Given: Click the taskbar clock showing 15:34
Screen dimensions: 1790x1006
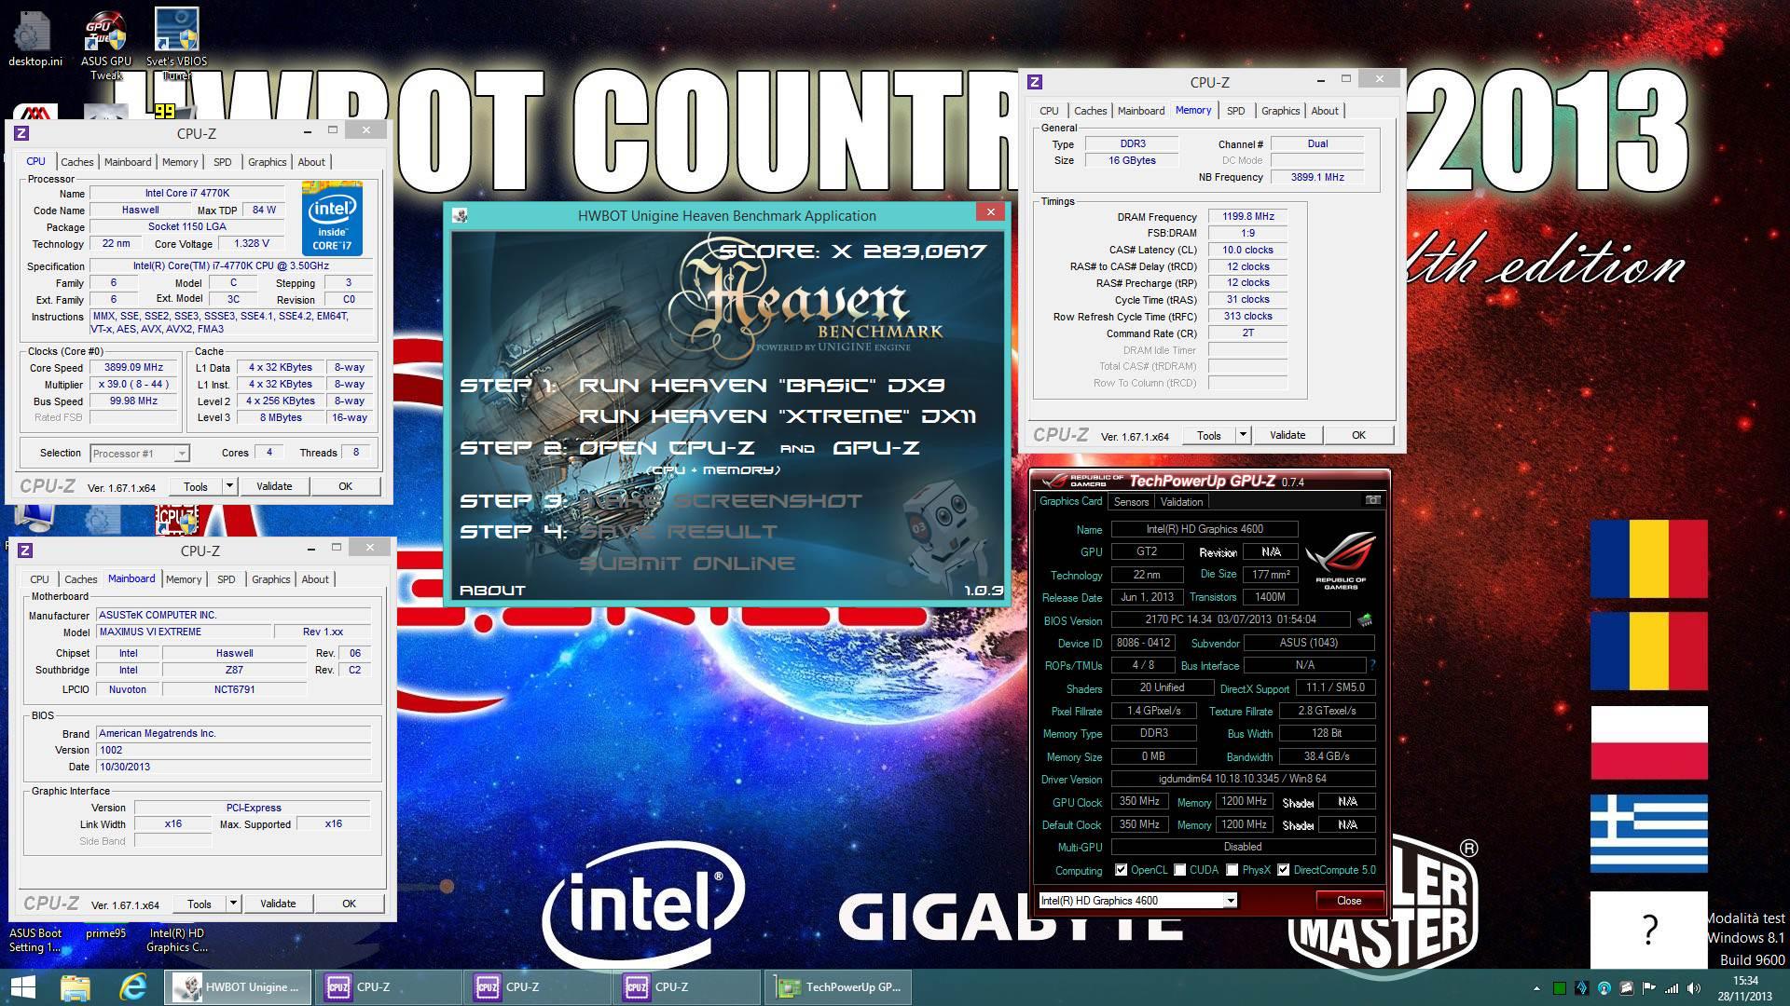Looking at the screenshot, I should point(1745,987).
